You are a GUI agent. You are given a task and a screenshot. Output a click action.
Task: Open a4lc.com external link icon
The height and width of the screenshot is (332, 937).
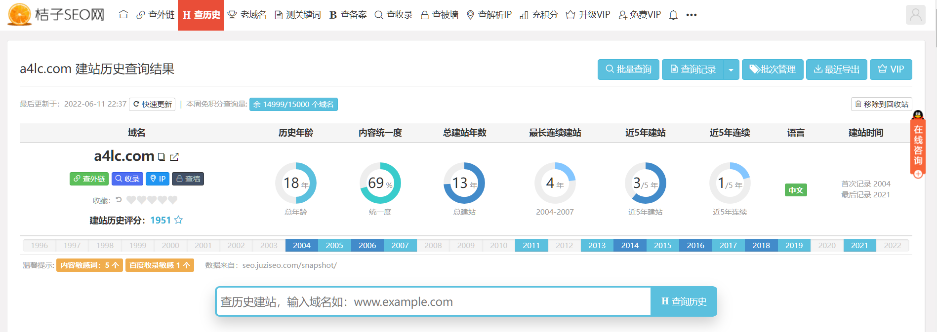click(x=174, y=157)
